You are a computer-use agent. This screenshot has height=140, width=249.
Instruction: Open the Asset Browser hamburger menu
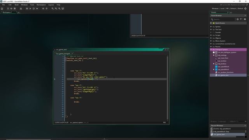coord(245,19)
